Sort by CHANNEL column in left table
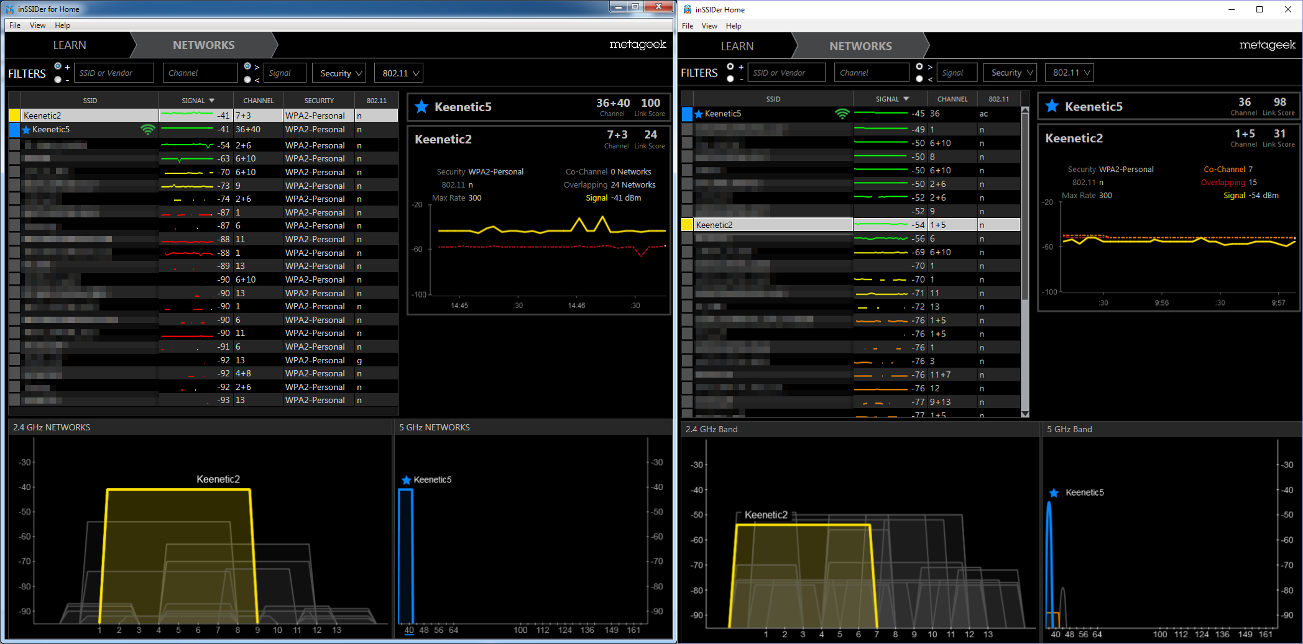This screenshot has height=644, width=1303. click(x=258, y=100)
